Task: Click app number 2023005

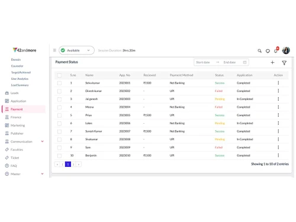Action: click(x=125, y=115)
